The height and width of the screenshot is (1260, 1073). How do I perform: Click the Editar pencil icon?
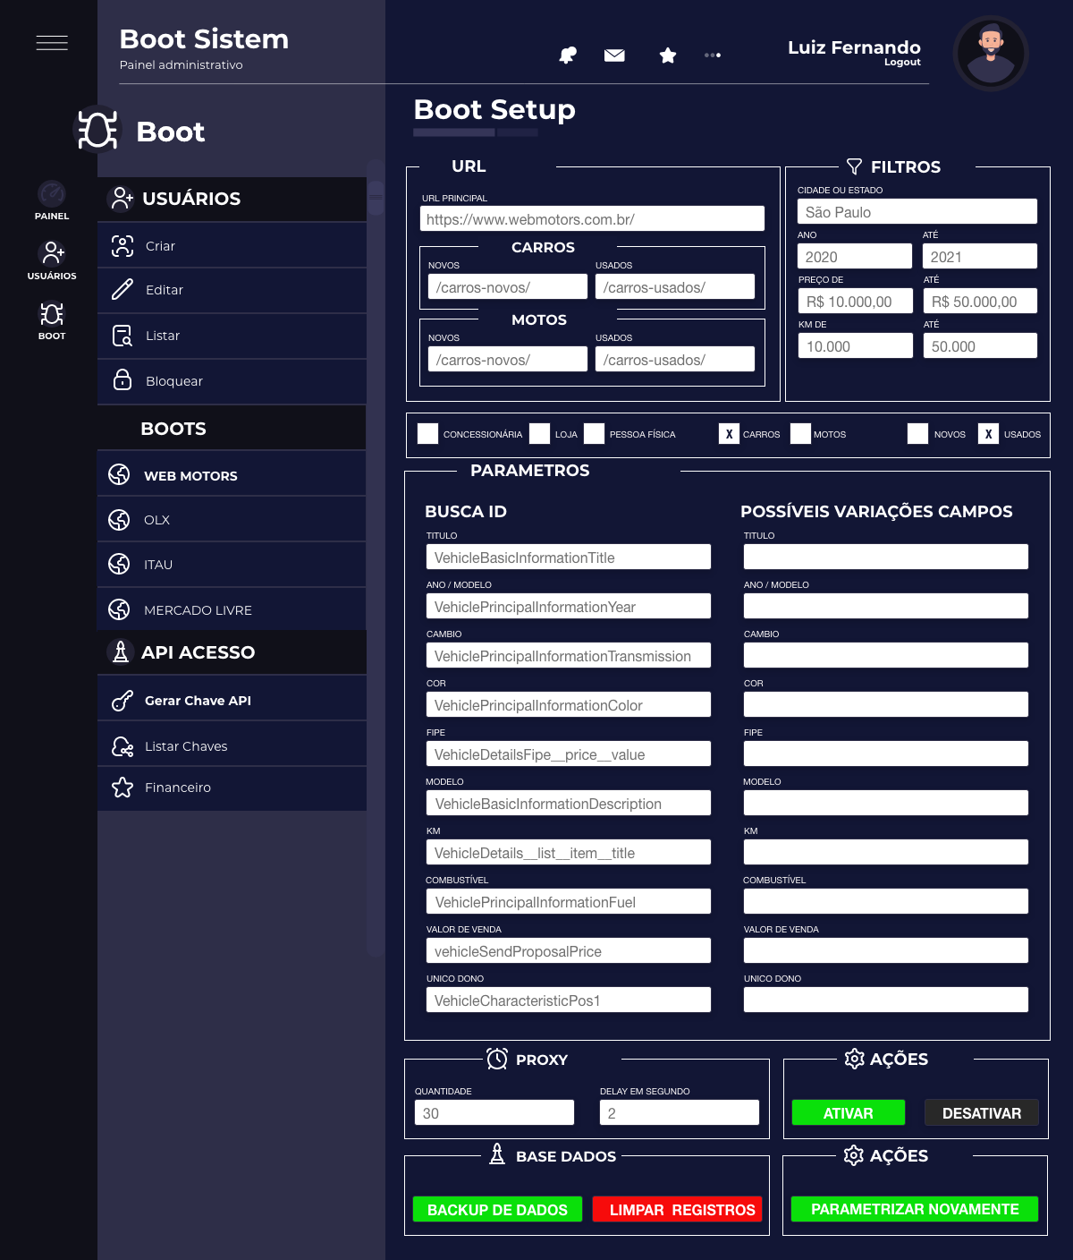pyautogui.click(x=123, y=290)
